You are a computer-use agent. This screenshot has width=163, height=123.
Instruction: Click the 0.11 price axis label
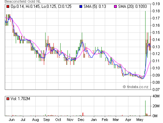pos(156,61)
